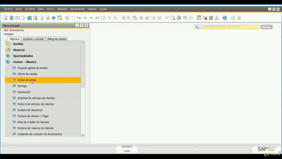Open Nota de crédito de clientes
Viewport: 282px width, 159px height.
(43, 122)
